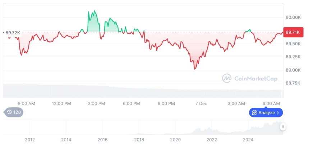
Task: Click the lowest red dip on the chart
Action: click(x=194, y=69)
